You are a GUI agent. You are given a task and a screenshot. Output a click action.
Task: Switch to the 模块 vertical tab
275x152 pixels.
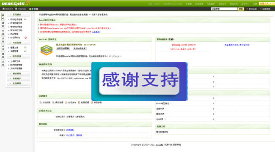coord(3,24)
